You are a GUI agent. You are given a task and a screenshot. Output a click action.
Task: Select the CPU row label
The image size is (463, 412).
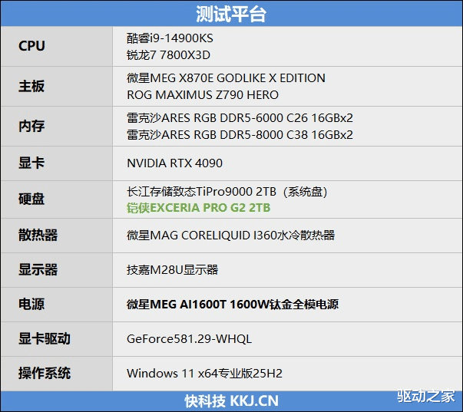32,46
